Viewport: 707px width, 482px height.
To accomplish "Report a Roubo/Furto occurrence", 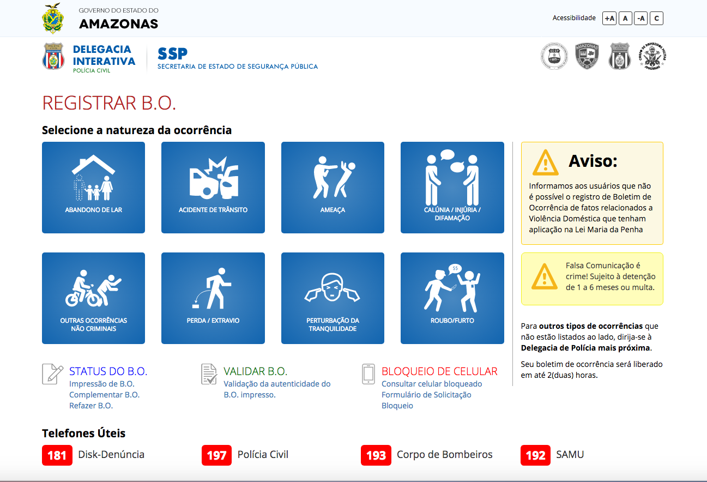I will click(452, 298).
